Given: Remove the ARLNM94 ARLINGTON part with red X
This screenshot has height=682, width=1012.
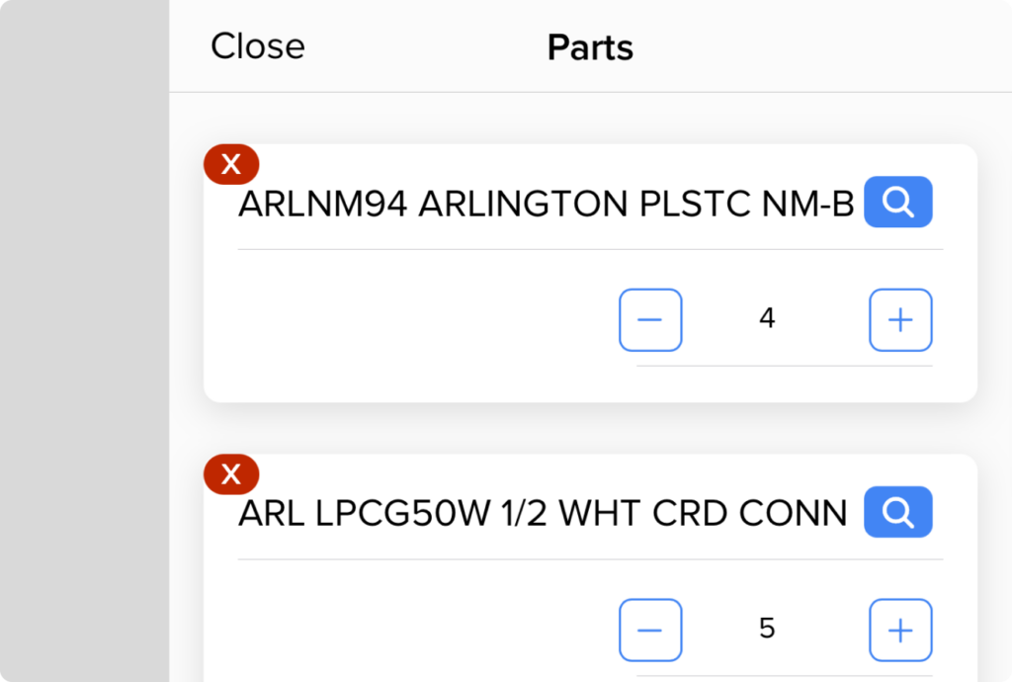Looking at the screenshot, I should coord(230,165).
